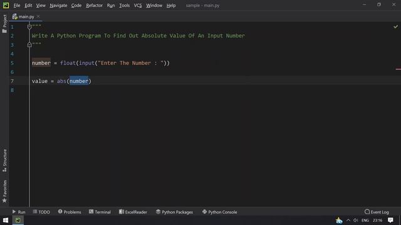Open the Python Packages tool window

click(174, 212)
